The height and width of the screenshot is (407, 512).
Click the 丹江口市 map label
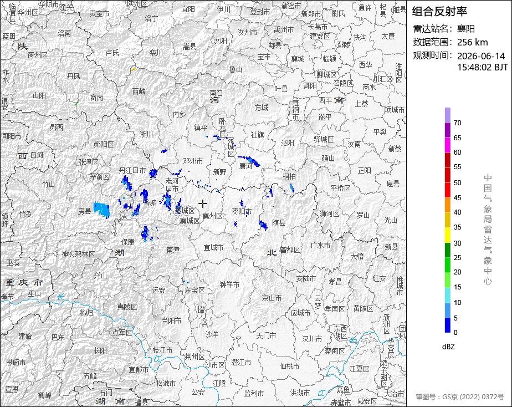point(132,170)
